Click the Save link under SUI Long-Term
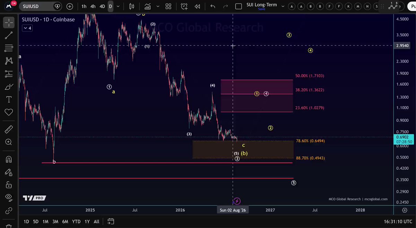Viewport: 416px width, 228px height. [x=261, y=9]
